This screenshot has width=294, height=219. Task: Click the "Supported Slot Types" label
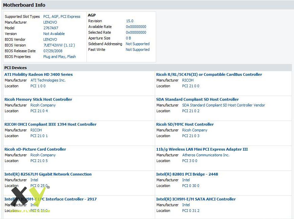(22, 17)
